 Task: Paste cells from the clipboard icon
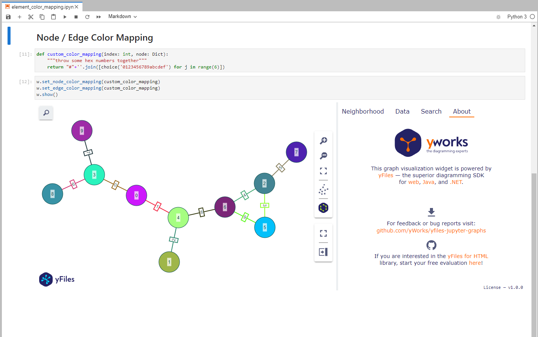[53, 17]
